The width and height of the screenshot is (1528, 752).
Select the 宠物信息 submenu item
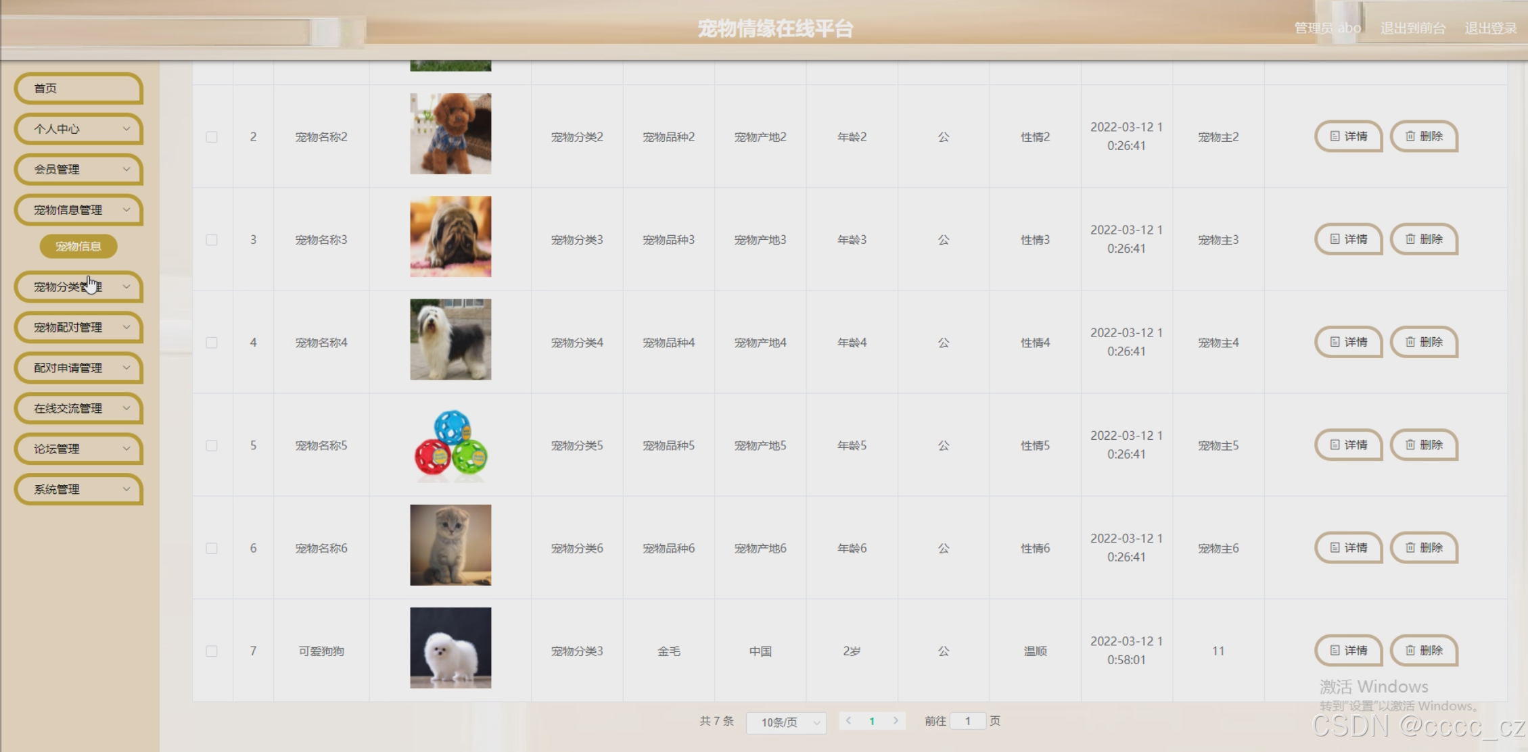point(78,247)
